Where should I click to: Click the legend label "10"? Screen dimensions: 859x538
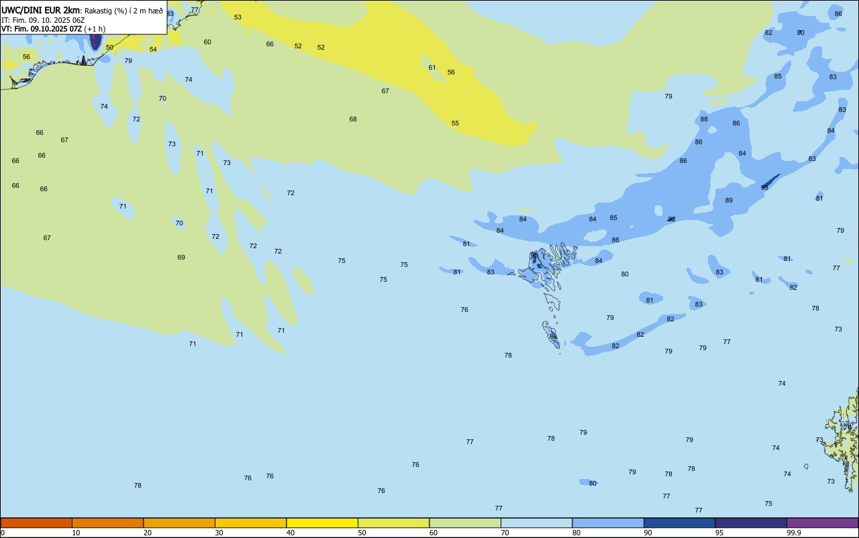[x=77, y=533]
